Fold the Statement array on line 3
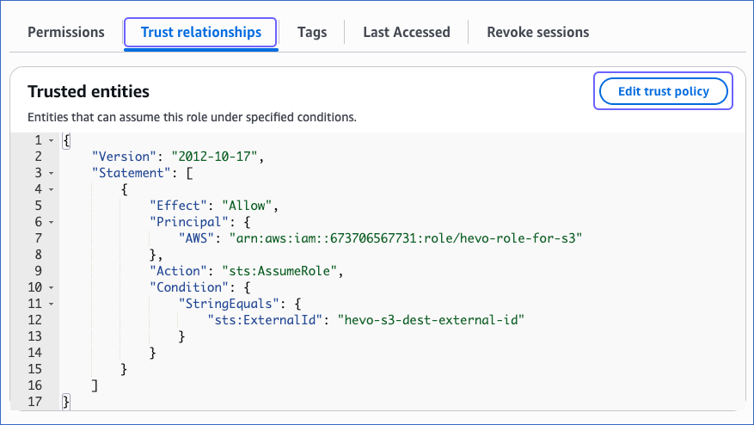 tap(52, 173)
